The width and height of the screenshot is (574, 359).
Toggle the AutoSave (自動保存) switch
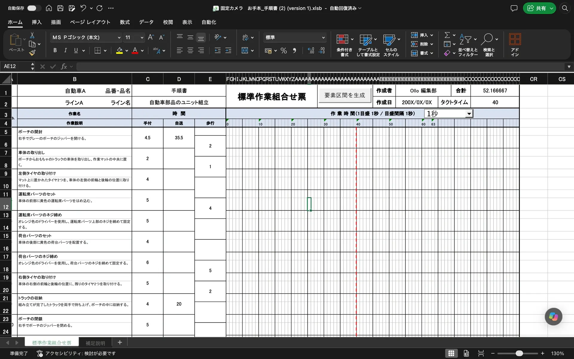(34, 8)
